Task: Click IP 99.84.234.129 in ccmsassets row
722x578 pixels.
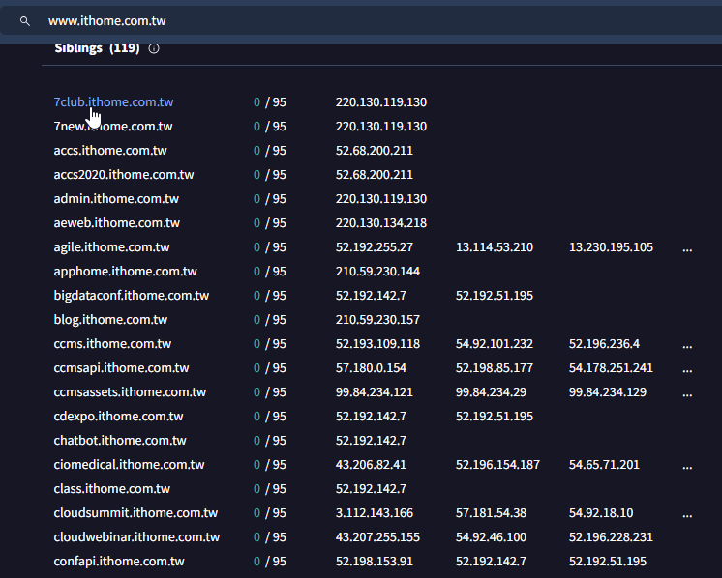Action: (608, 391)
